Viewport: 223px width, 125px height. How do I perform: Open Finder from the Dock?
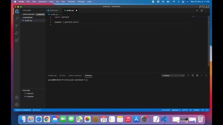[22, 119]
